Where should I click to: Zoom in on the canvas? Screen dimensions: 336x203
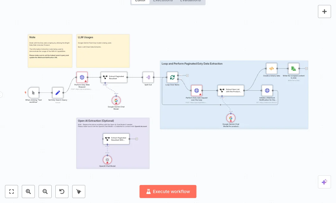pos(28,192)
